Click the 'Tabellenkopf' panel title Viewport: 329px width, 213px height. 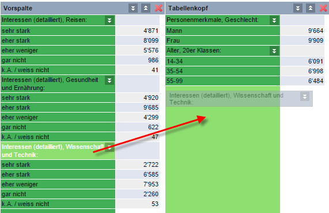click(188, 8)
